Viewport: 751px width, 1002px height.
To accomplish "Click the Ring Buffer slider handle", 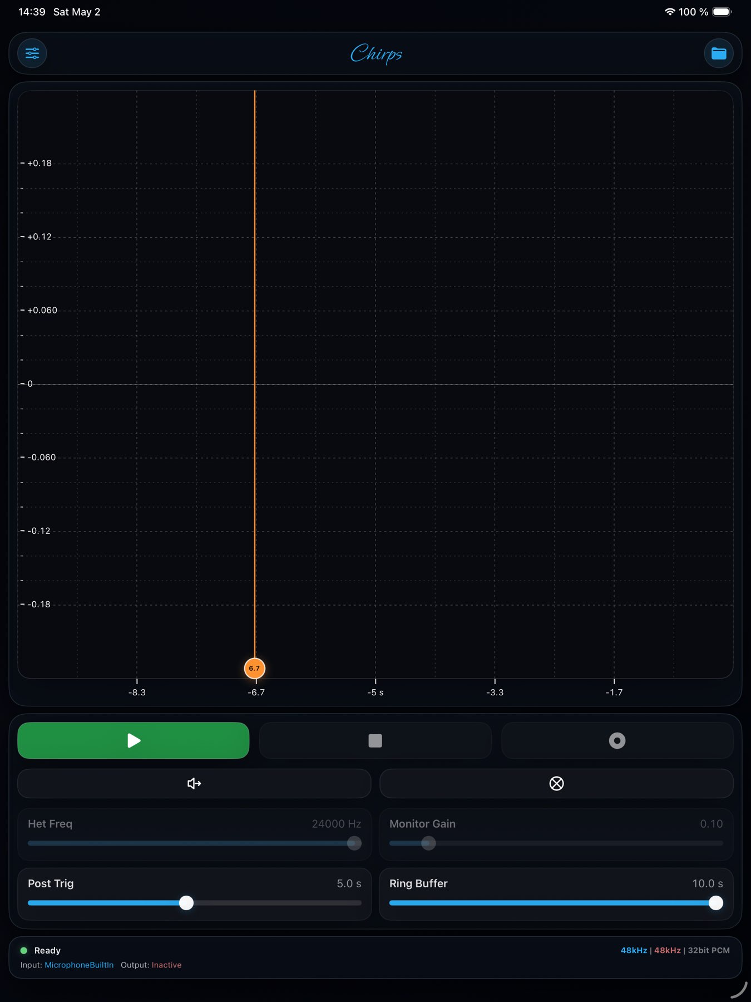I will pos(716,903).
